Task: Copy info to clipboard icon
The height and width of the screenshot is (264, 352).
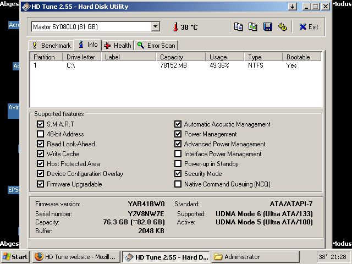Action: (x=238, y=27)
